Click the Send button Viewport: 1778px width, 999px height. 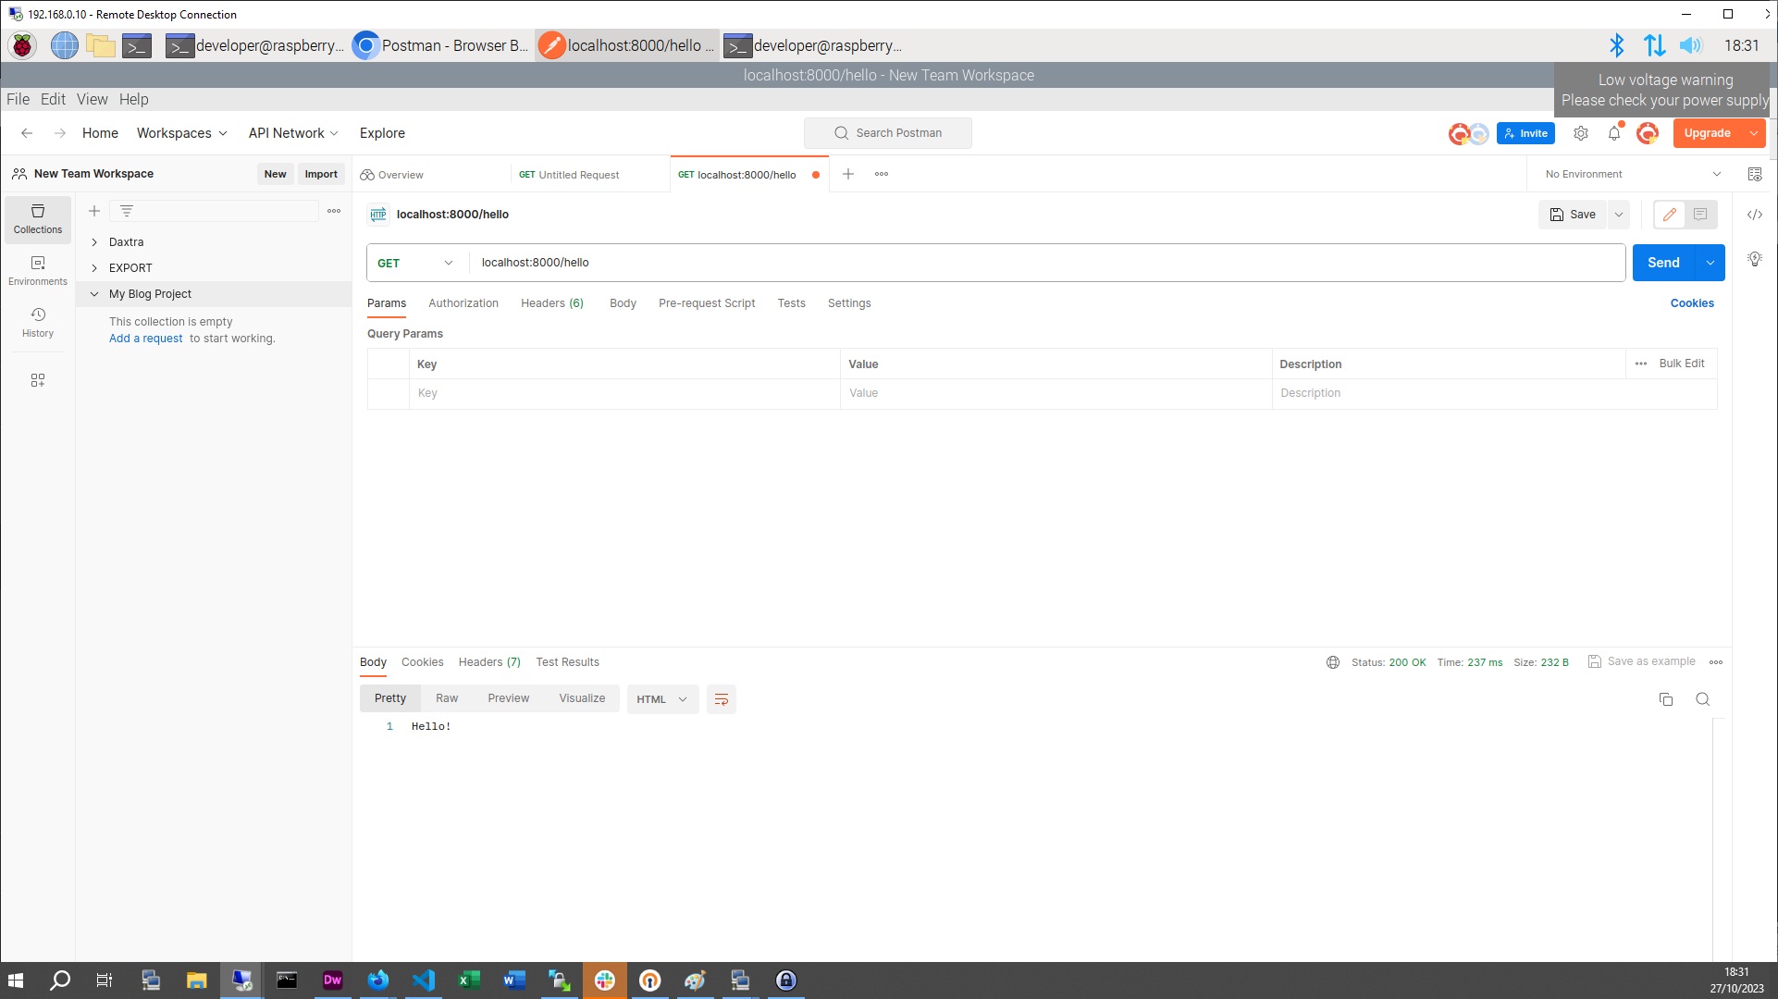coord(1663,263)
